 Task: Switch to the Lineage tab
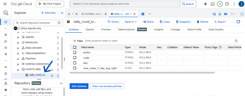pos(175,29)
